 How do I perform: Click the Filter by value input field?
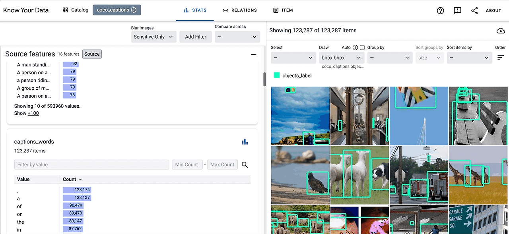91,164
